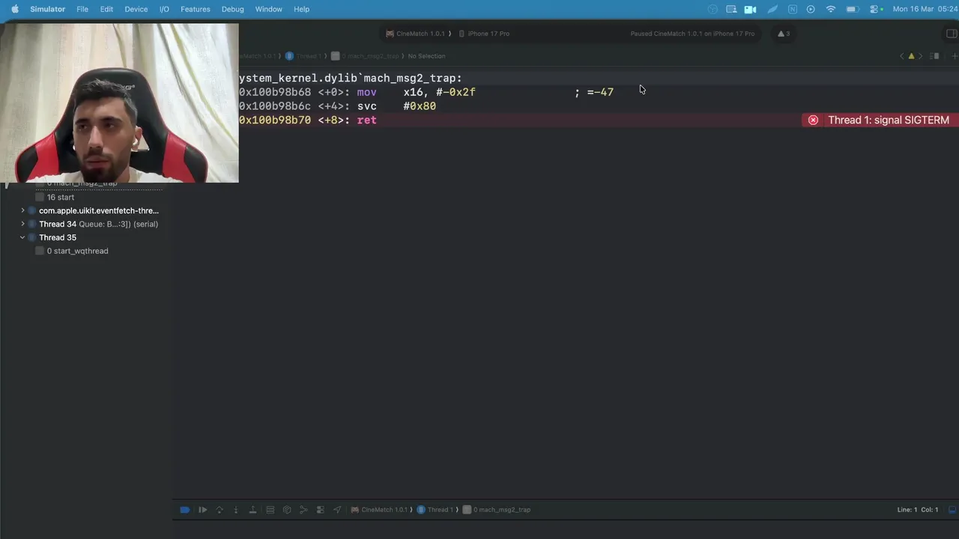Screen dimensions: 959x539
Task: Click the ret instruction line
Action: click(x=308, y=120)
